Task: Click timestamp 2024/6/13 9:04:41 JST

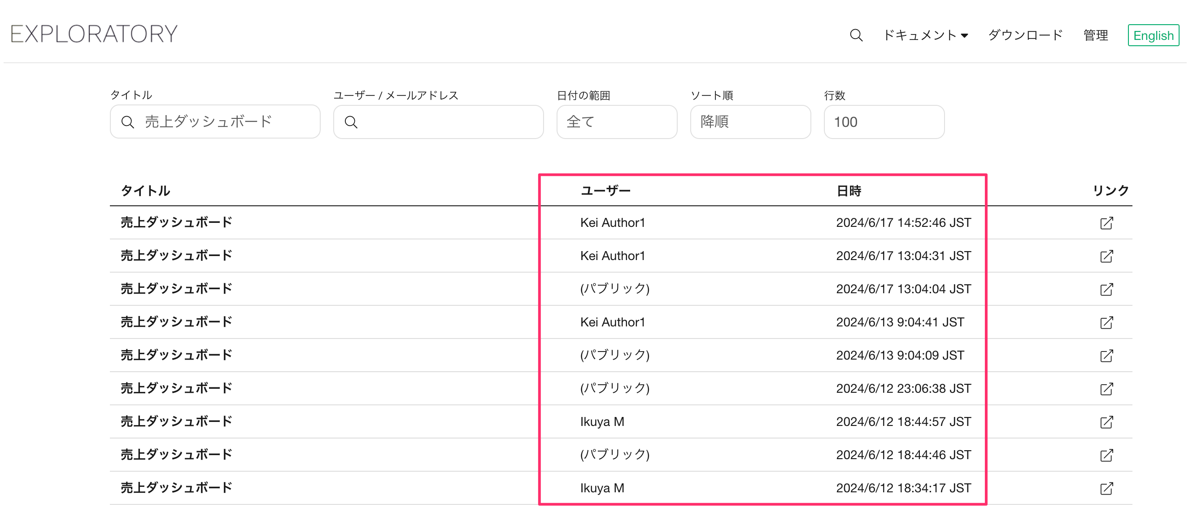Action: [x=900, y=322]
